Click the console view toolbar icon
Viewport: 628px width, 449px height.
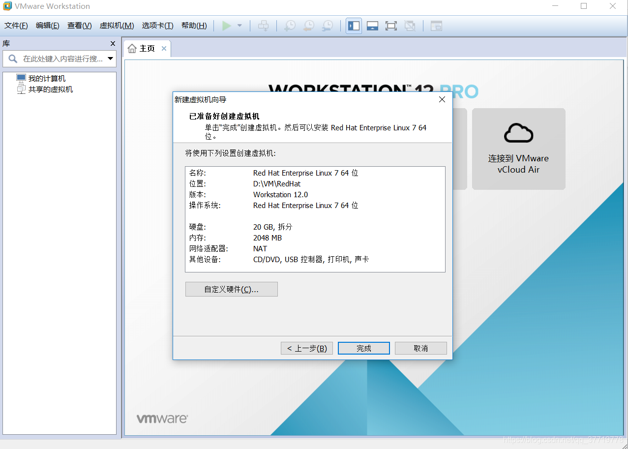(x=436, y=26)
